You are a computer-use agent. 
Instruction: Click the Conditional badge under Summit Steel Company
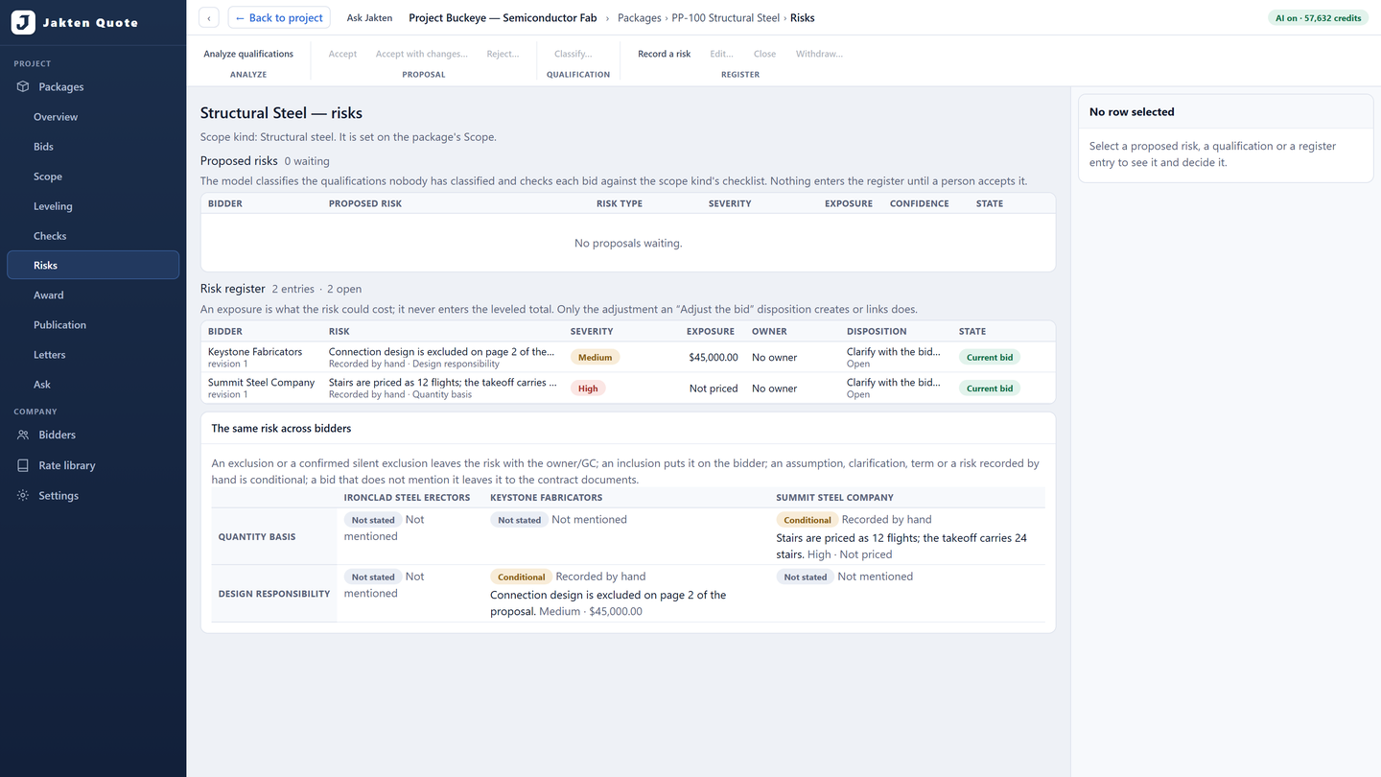coord(808,520)
